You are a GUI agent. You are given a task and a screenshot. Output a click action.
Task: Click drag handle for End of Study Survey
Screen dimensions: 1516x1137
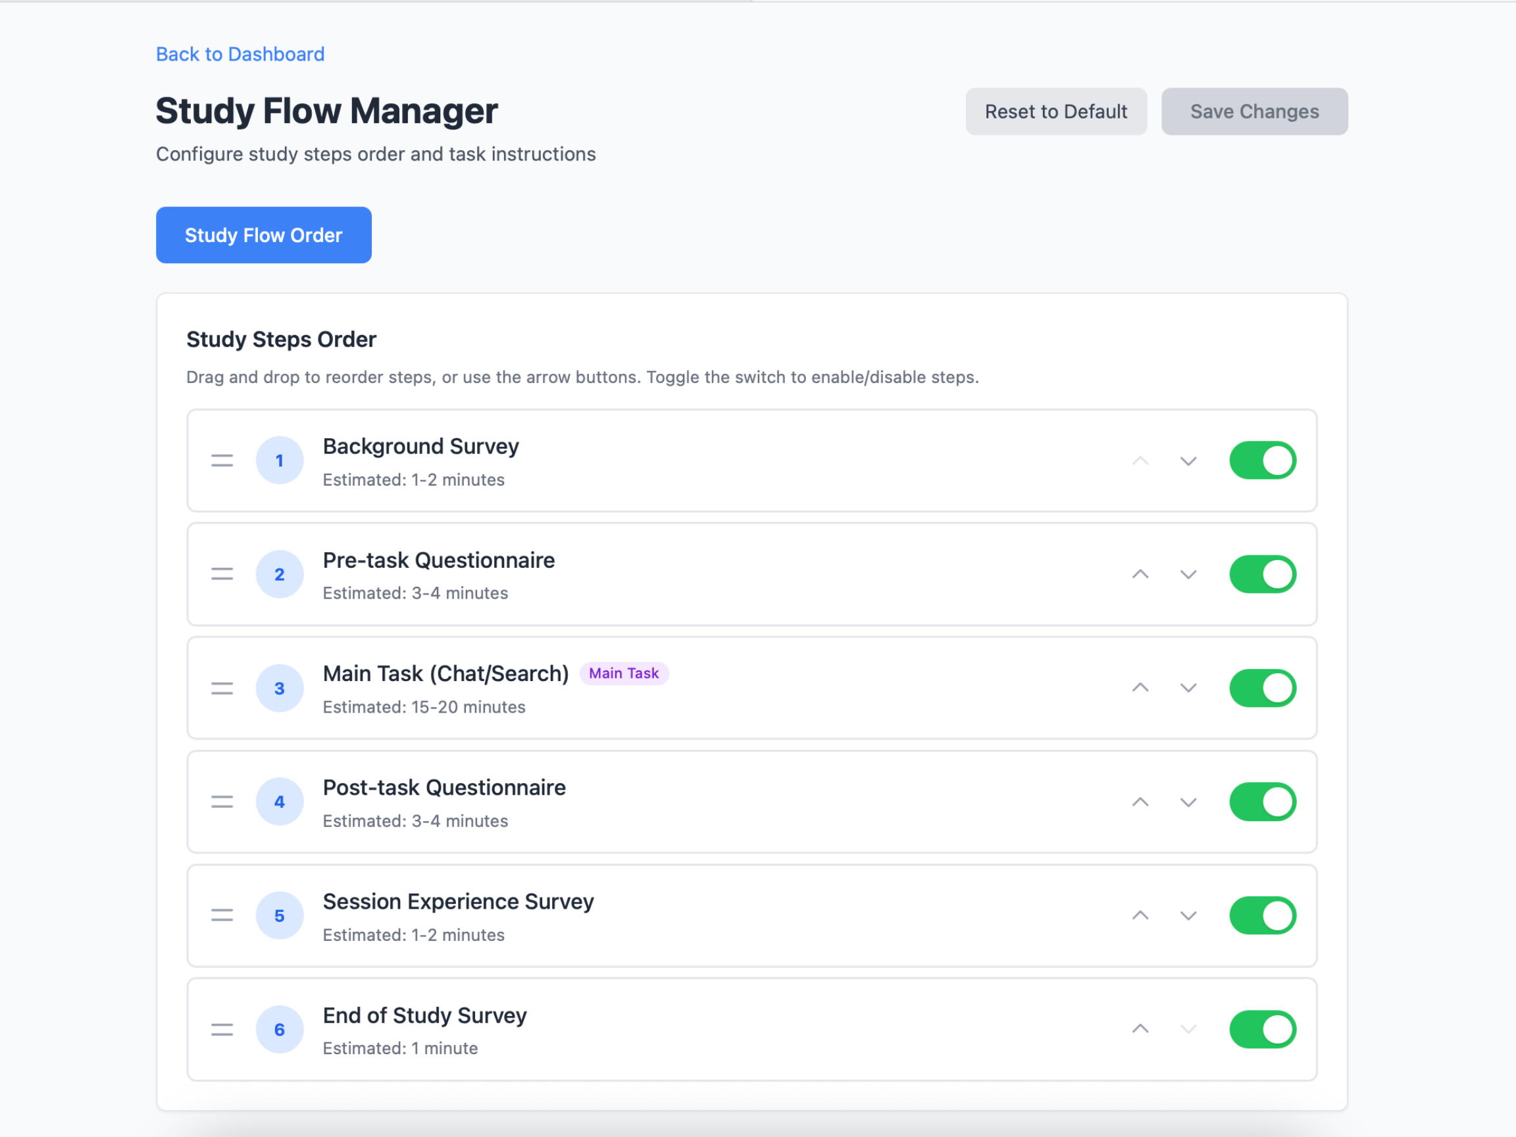[x=222, y=1029]
